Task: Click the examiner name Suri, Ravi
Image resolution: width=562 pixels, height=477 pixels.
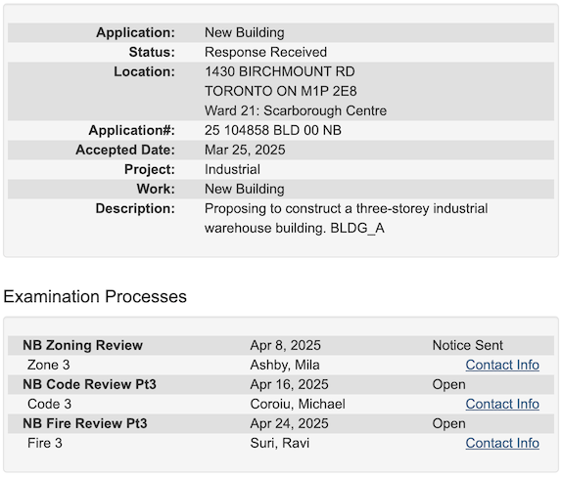Action: tap(280, 443)
